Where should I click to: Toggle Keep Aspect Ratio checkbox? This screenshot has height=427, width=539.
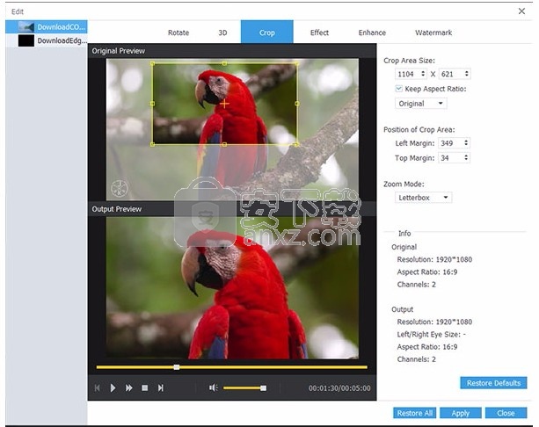click(398, 89)
